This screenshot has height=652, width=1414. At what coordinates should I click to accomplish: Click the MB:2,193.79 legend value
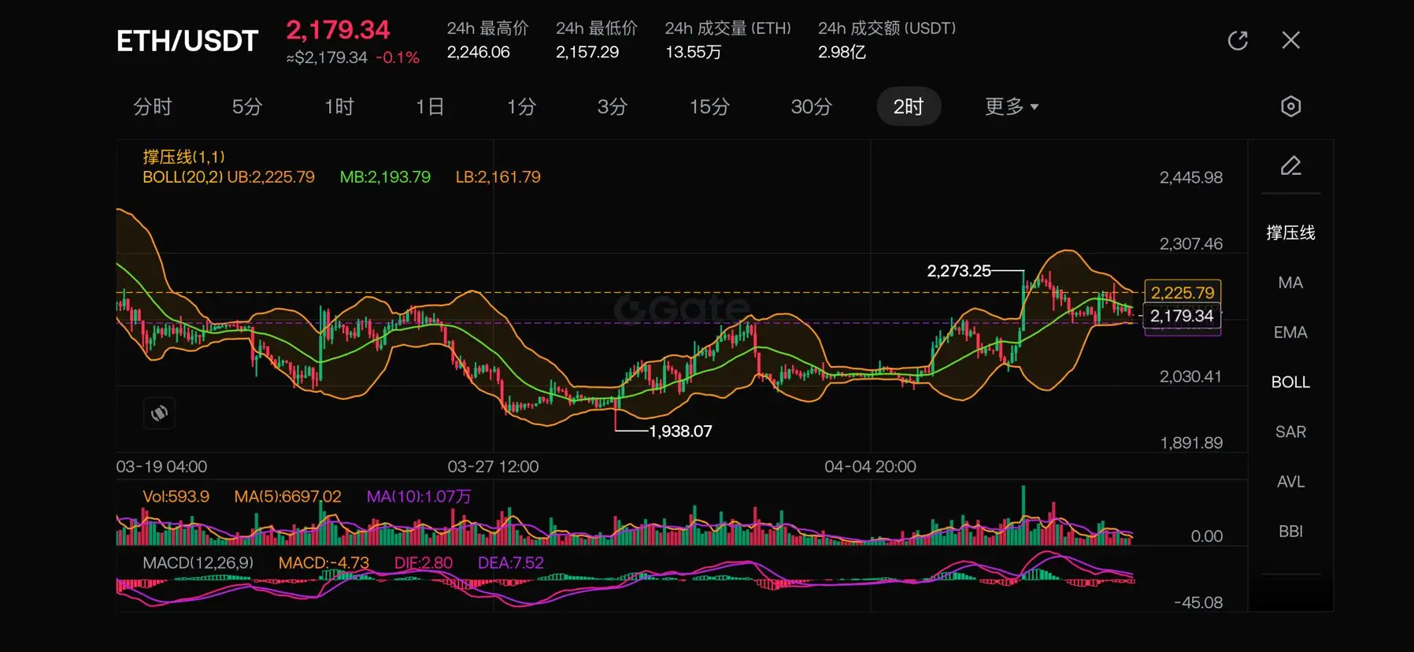[x=385, y=177]
